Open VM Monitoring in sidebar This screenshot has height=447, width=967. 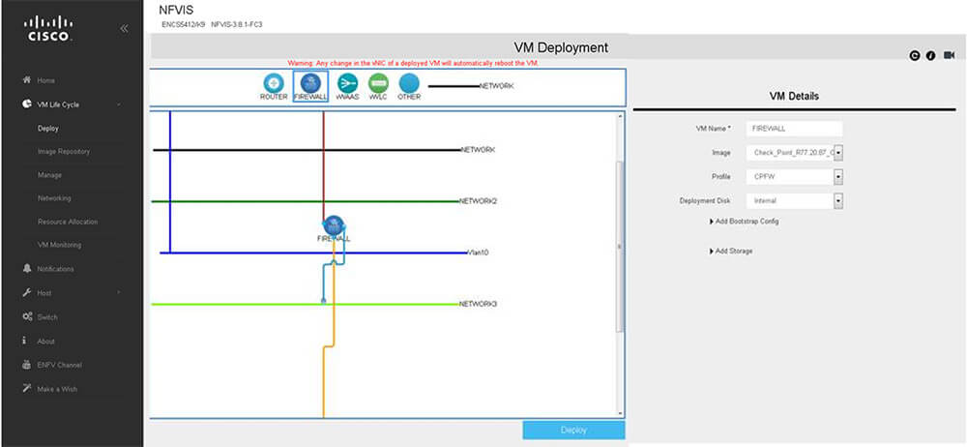pos(59,245)
